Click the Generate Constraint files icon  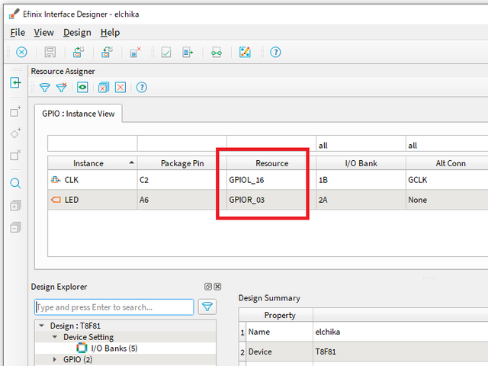188,53
